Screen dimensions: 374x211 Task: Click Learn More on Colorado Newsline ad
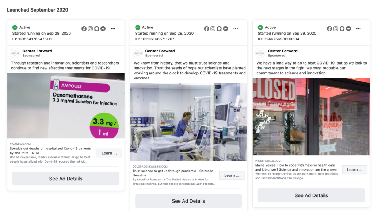click(x=232, y=175)
